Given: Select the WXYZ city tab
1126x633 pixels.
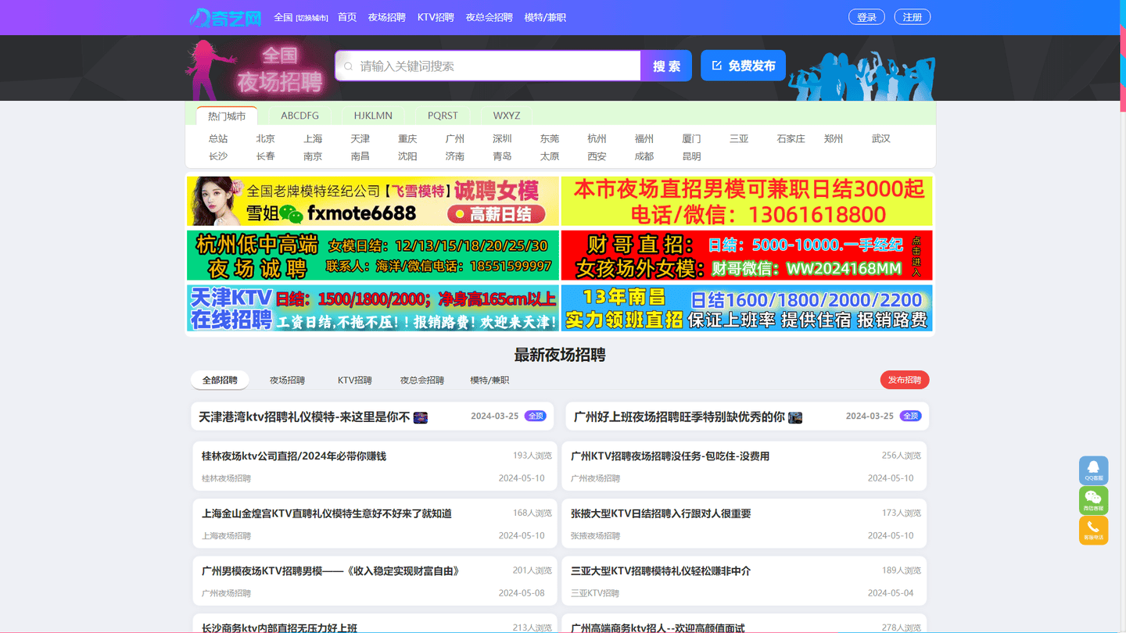Looking at the screenshot, I should (507, 116).
